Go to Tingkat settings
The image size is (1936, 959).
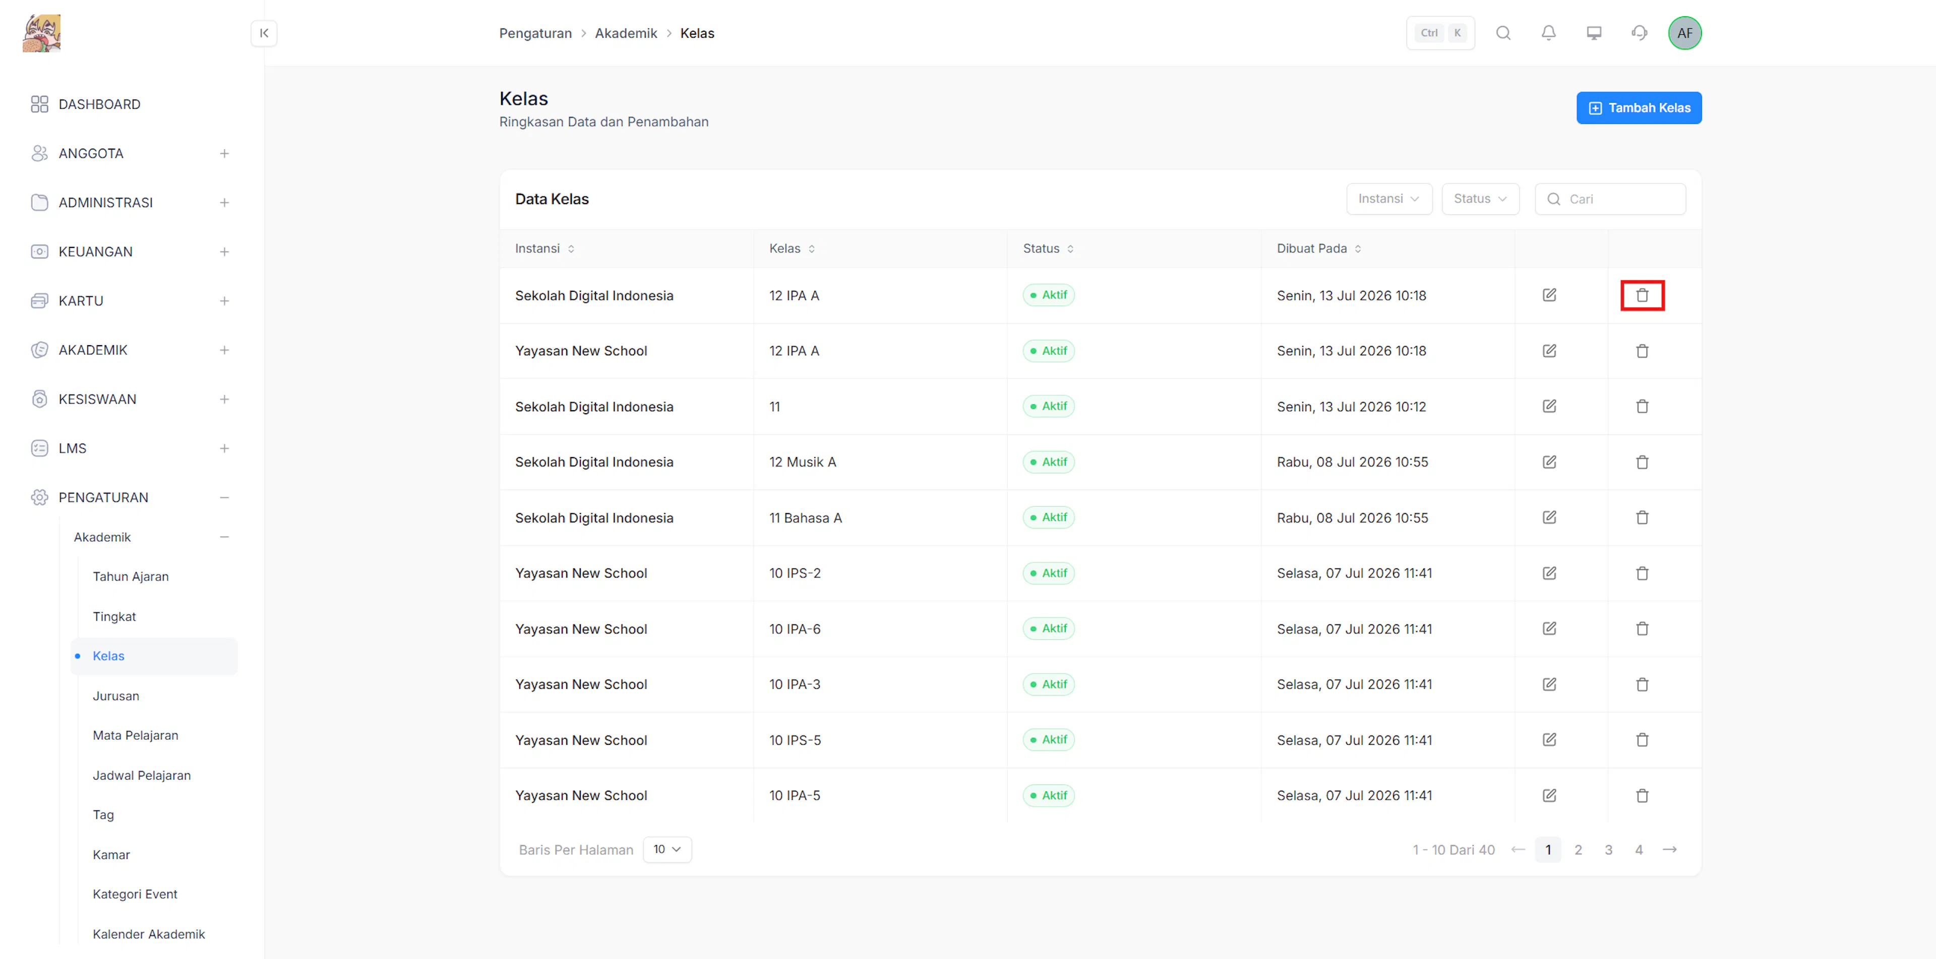point(114,616)
